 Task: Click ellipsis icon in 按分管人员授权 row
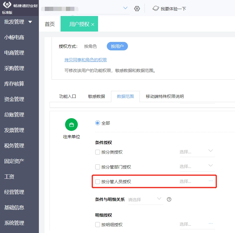210,181
